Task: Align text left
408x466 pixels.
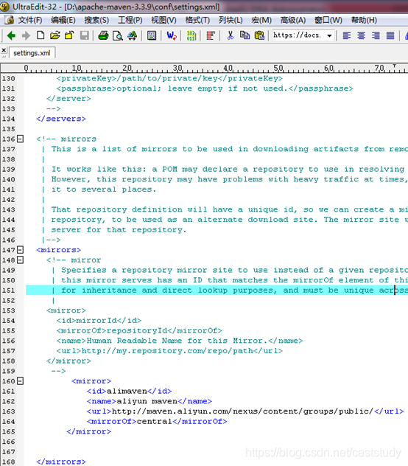Action: 347,36
